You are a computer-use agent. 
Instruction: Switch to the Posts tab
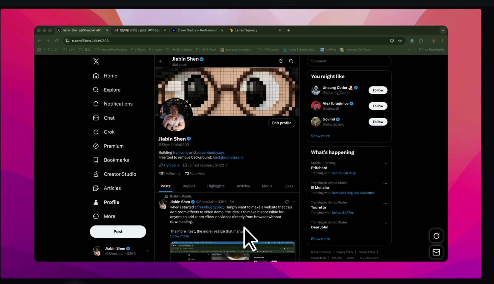tap(166, 186)
